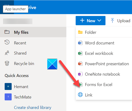132x111 pixels.
Task: Click the Recycle bin trash icon
Action: [x=7, y=63]
